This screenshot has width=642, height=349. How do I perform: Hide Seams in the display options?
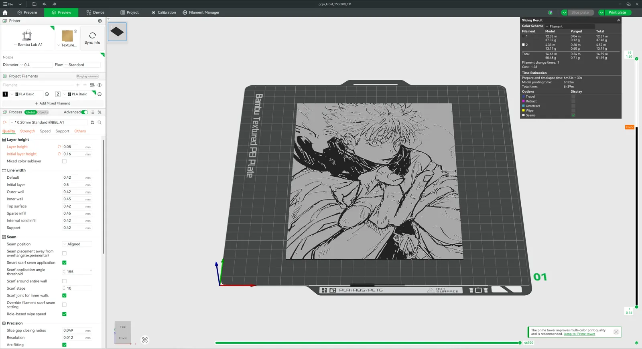(573, 115)
